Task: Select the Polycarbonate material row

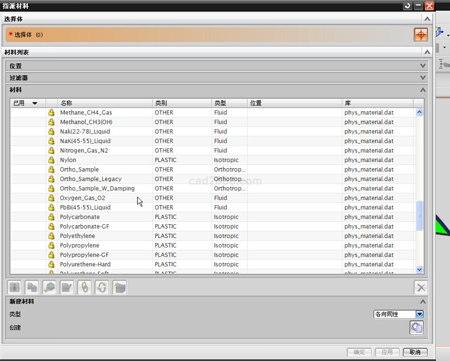Action: point(80,217)
